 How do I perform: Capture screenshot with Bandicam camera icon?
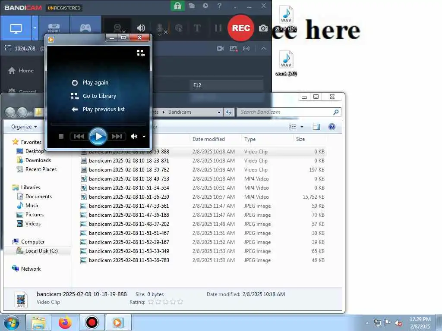coord(263,28)
